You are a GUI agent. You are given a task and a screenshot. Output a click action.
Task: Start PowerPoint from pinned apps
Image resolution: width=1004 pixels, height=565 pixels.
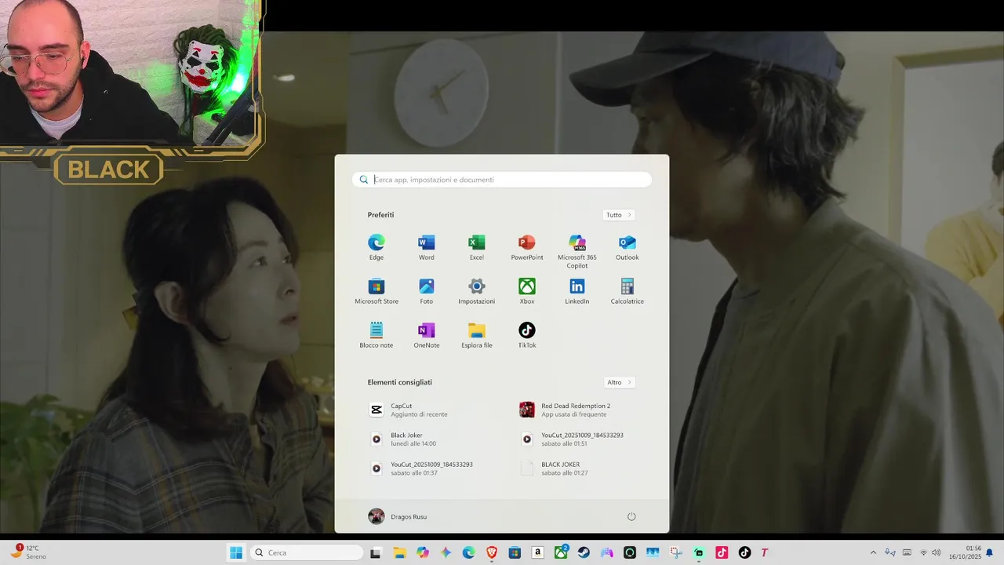[x=527, y=247]
